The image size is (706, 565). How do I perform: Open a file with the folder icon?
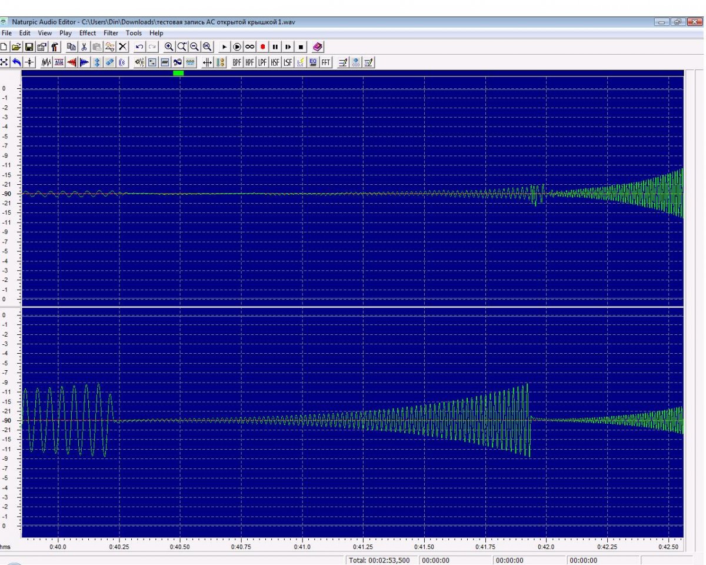coord(16,46)
